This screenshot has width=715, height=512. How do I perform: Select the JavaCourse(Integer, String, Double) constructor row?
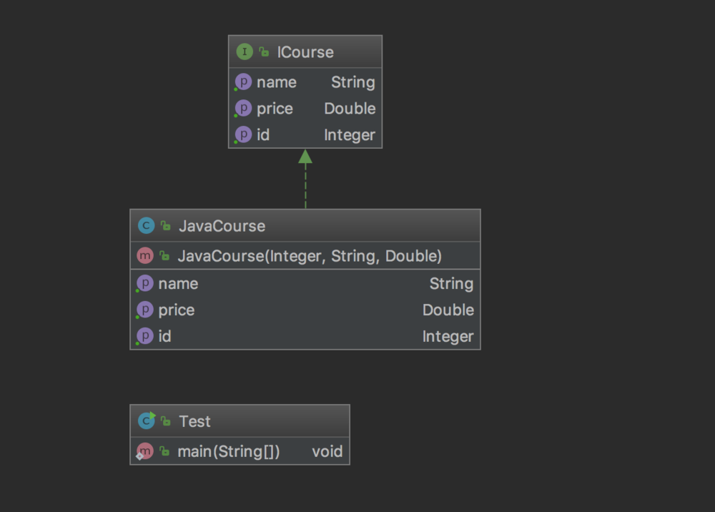[309, 255]
